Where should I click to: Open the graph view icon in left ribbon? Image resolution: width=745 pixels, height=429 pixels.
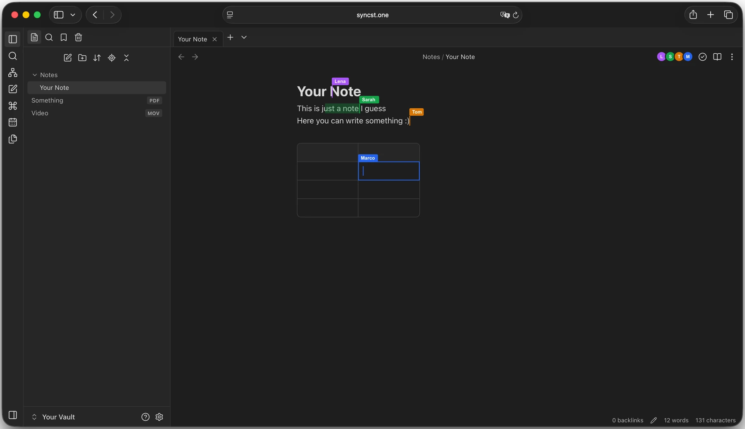13,72
